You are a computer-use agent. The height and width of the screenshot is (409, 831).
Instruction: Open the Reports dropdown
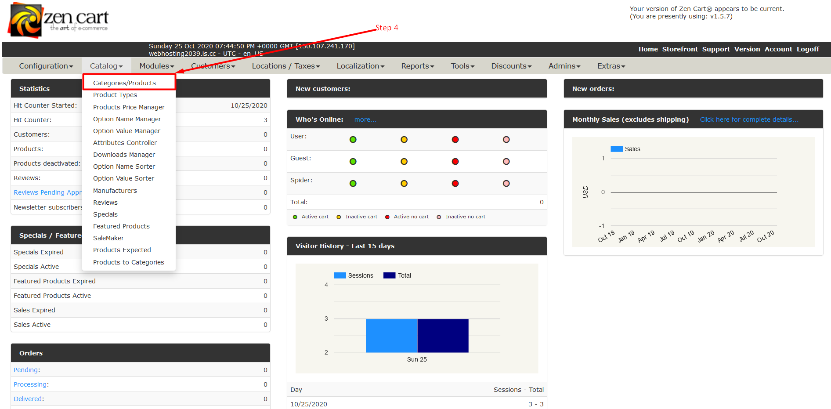pos(418,66)
